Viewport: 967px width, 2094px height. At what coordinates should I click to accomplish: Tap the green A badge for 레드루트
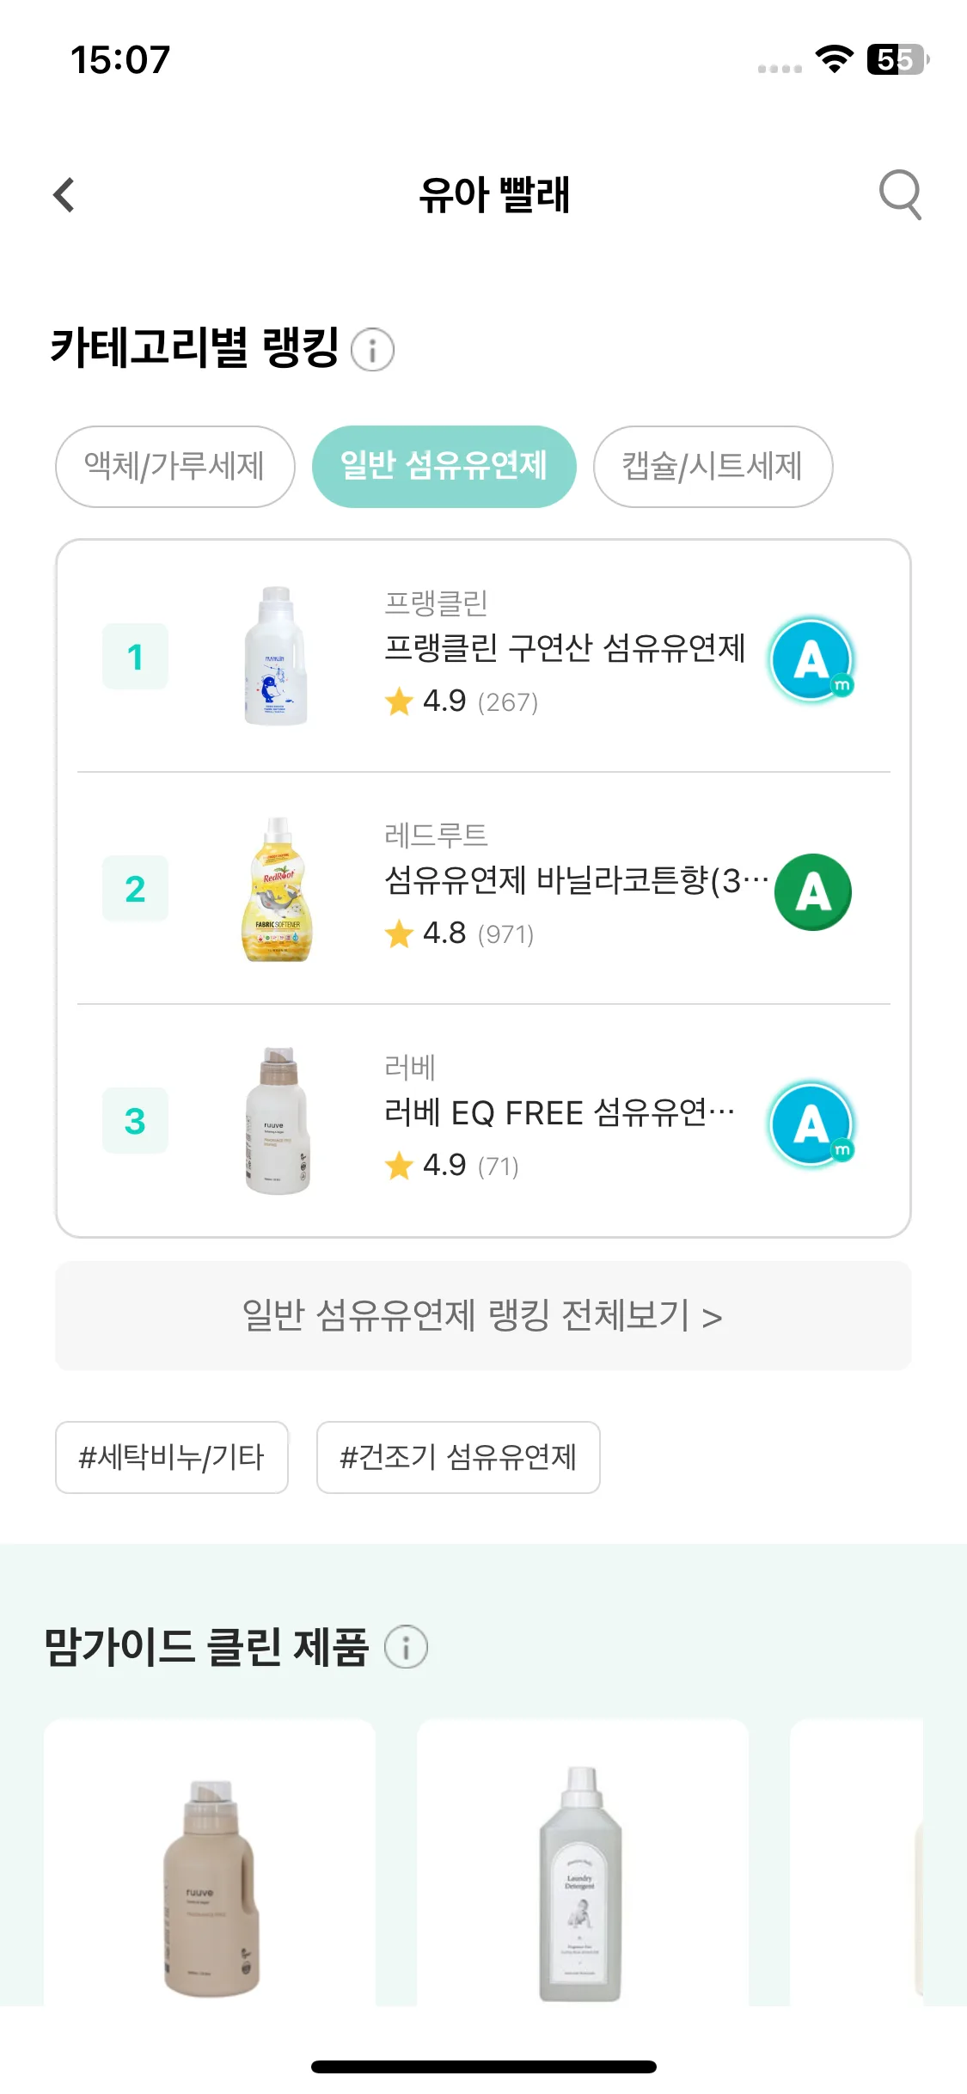point(812,892)
